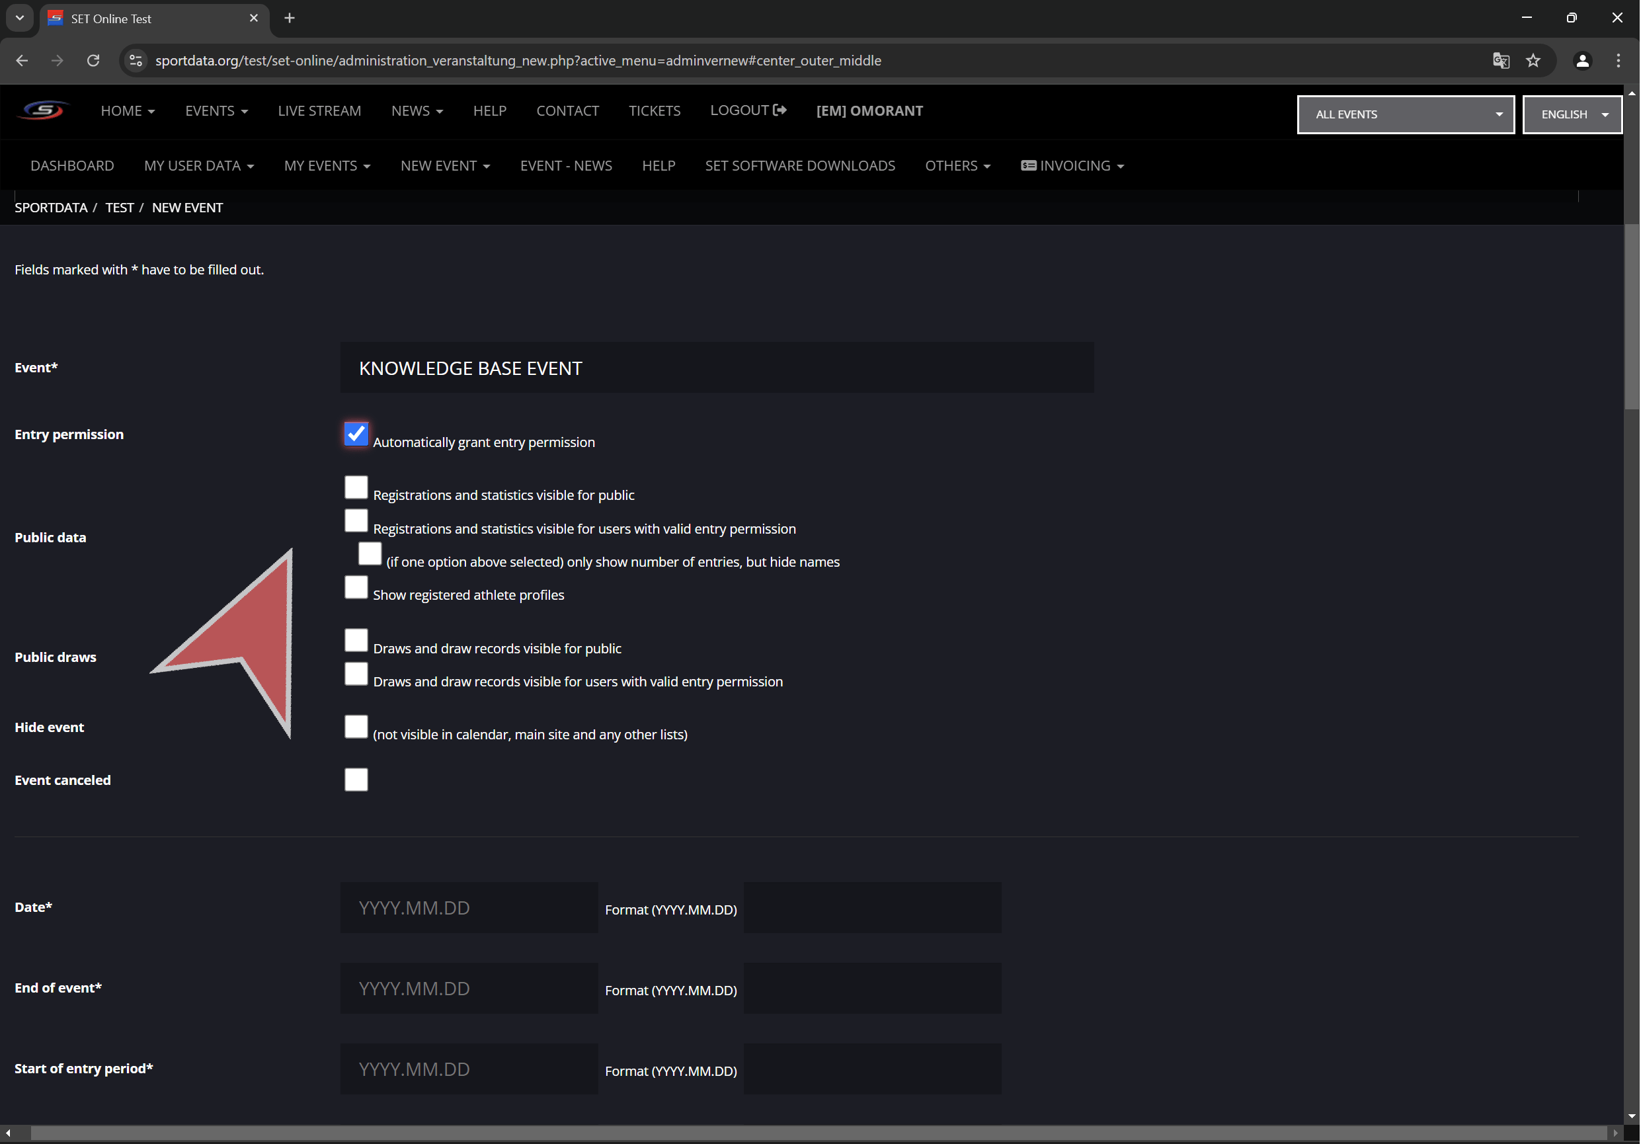Tick the Event canceled checkbox
This screenshot has height=1144, width=1641.
pyautogui.click(x=356, y=780)
